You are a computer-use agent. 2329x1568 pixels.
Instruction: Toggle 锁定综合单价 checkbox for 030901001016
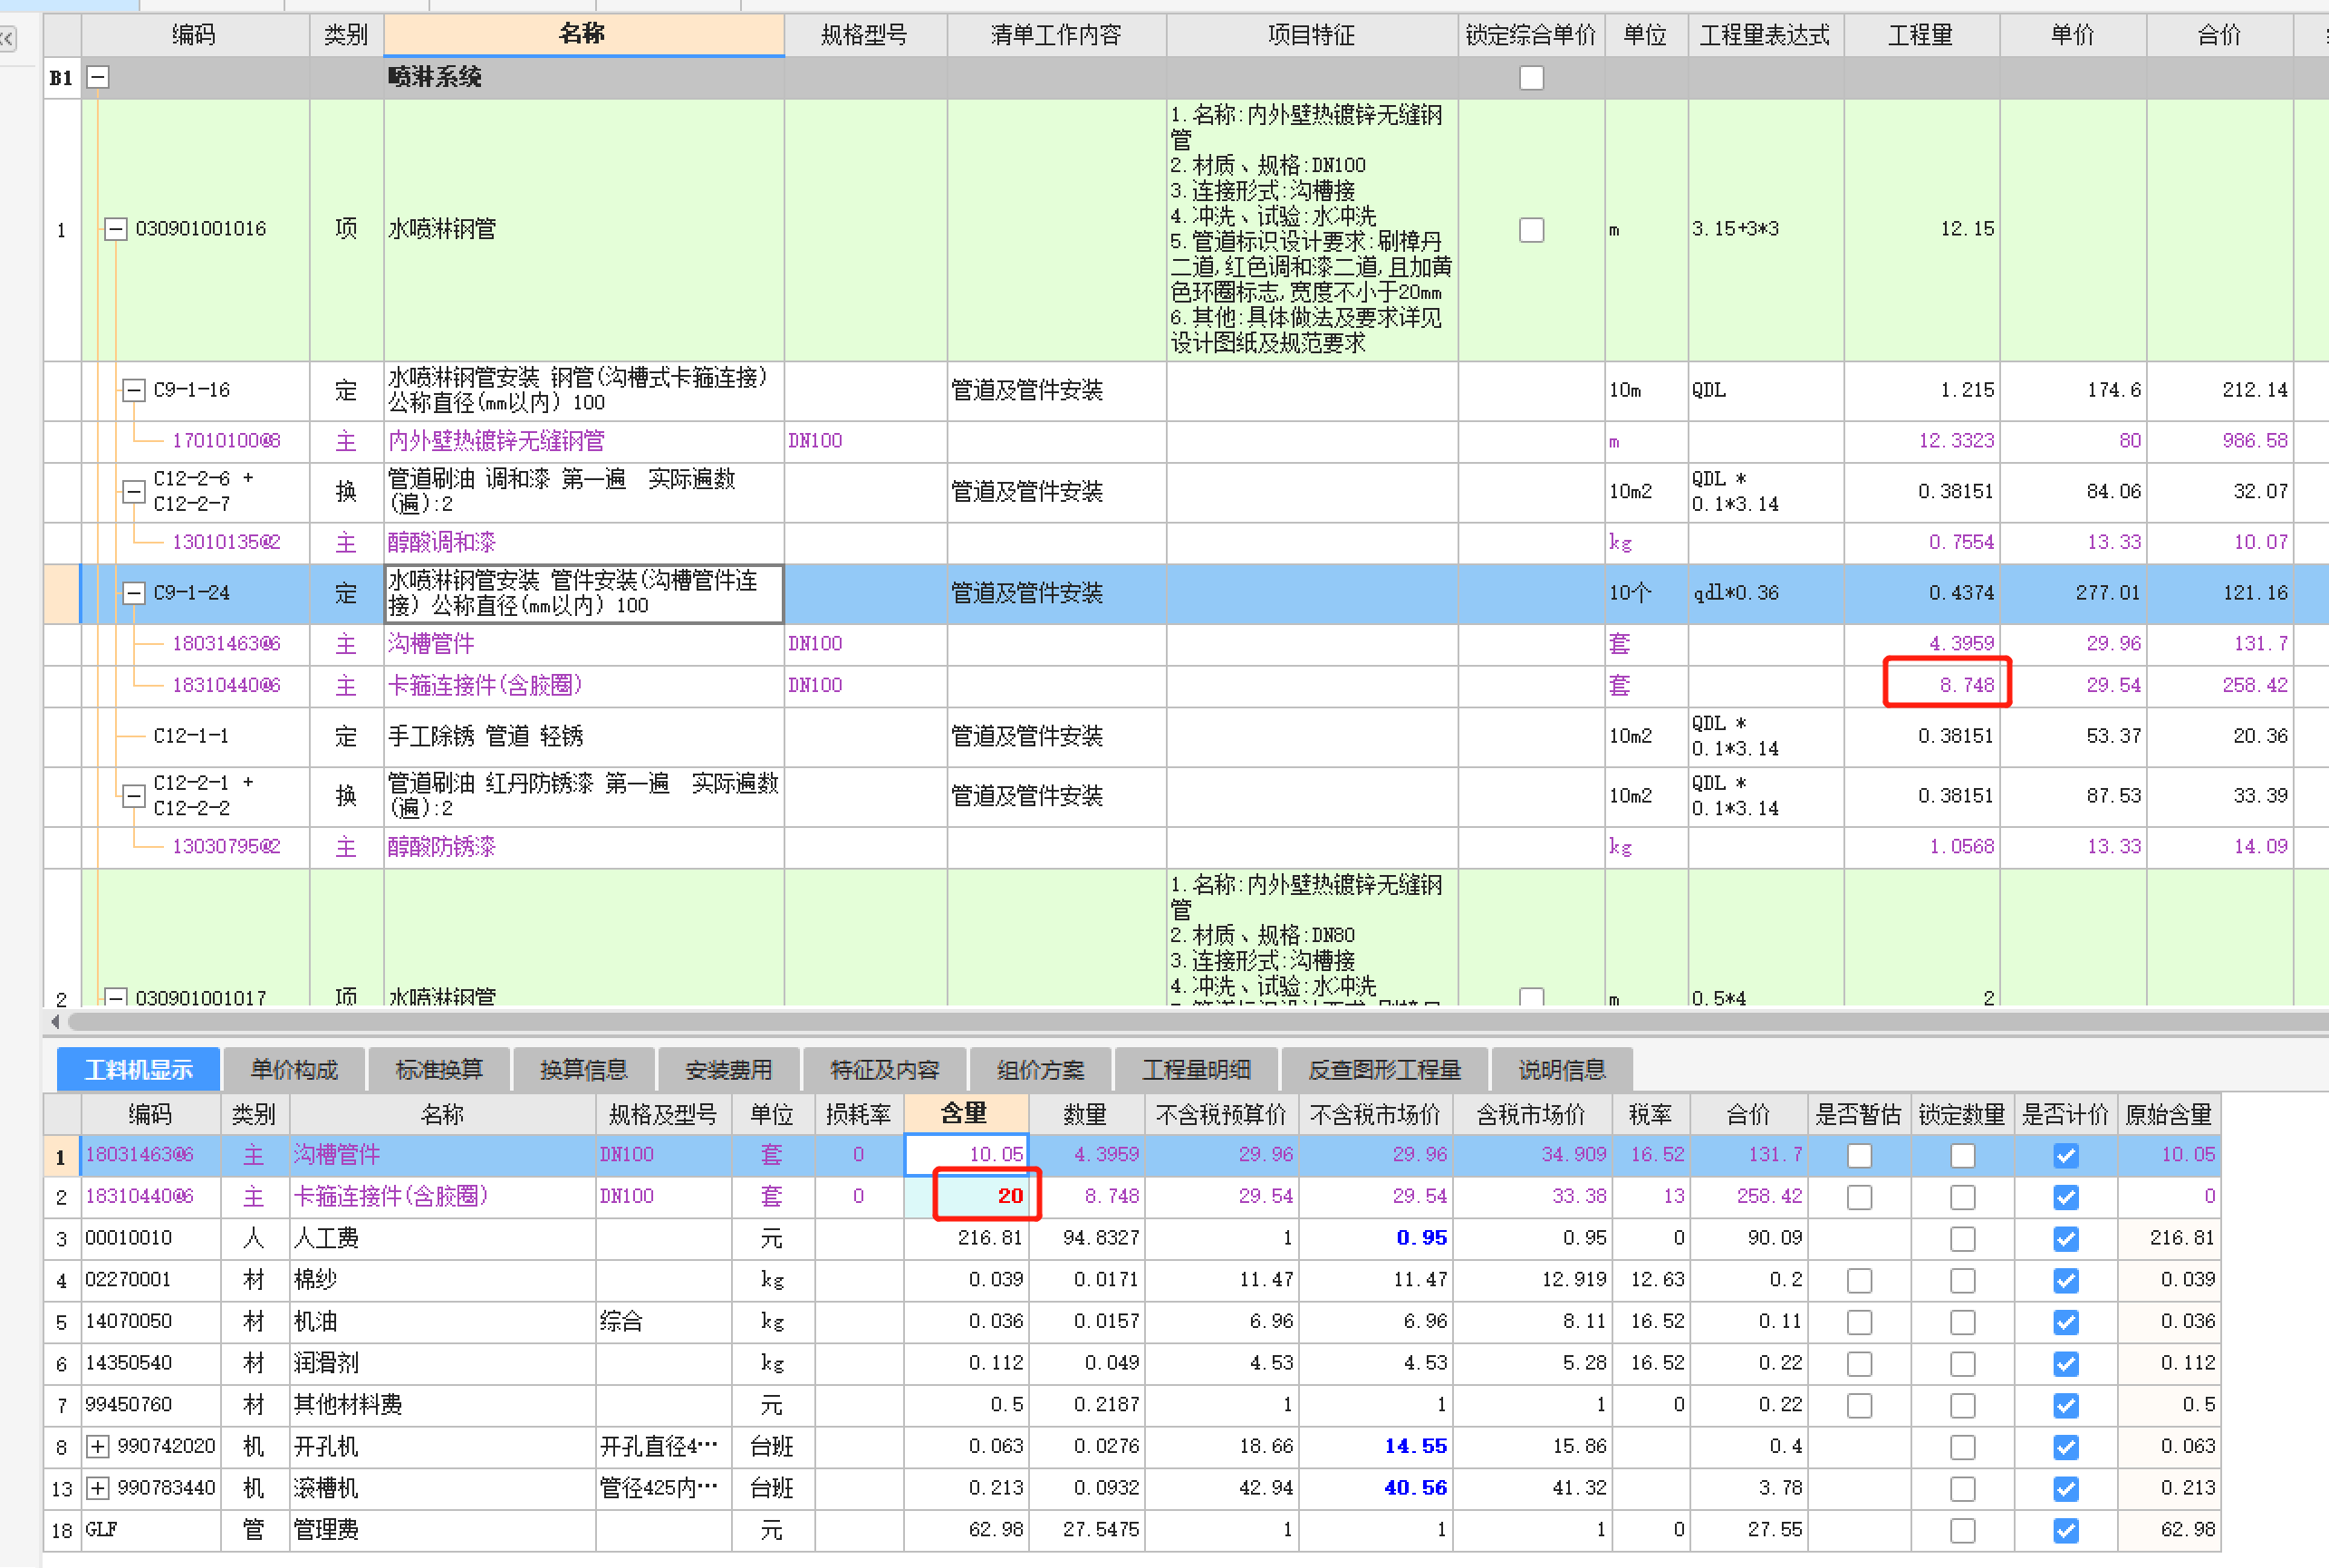1531,230
